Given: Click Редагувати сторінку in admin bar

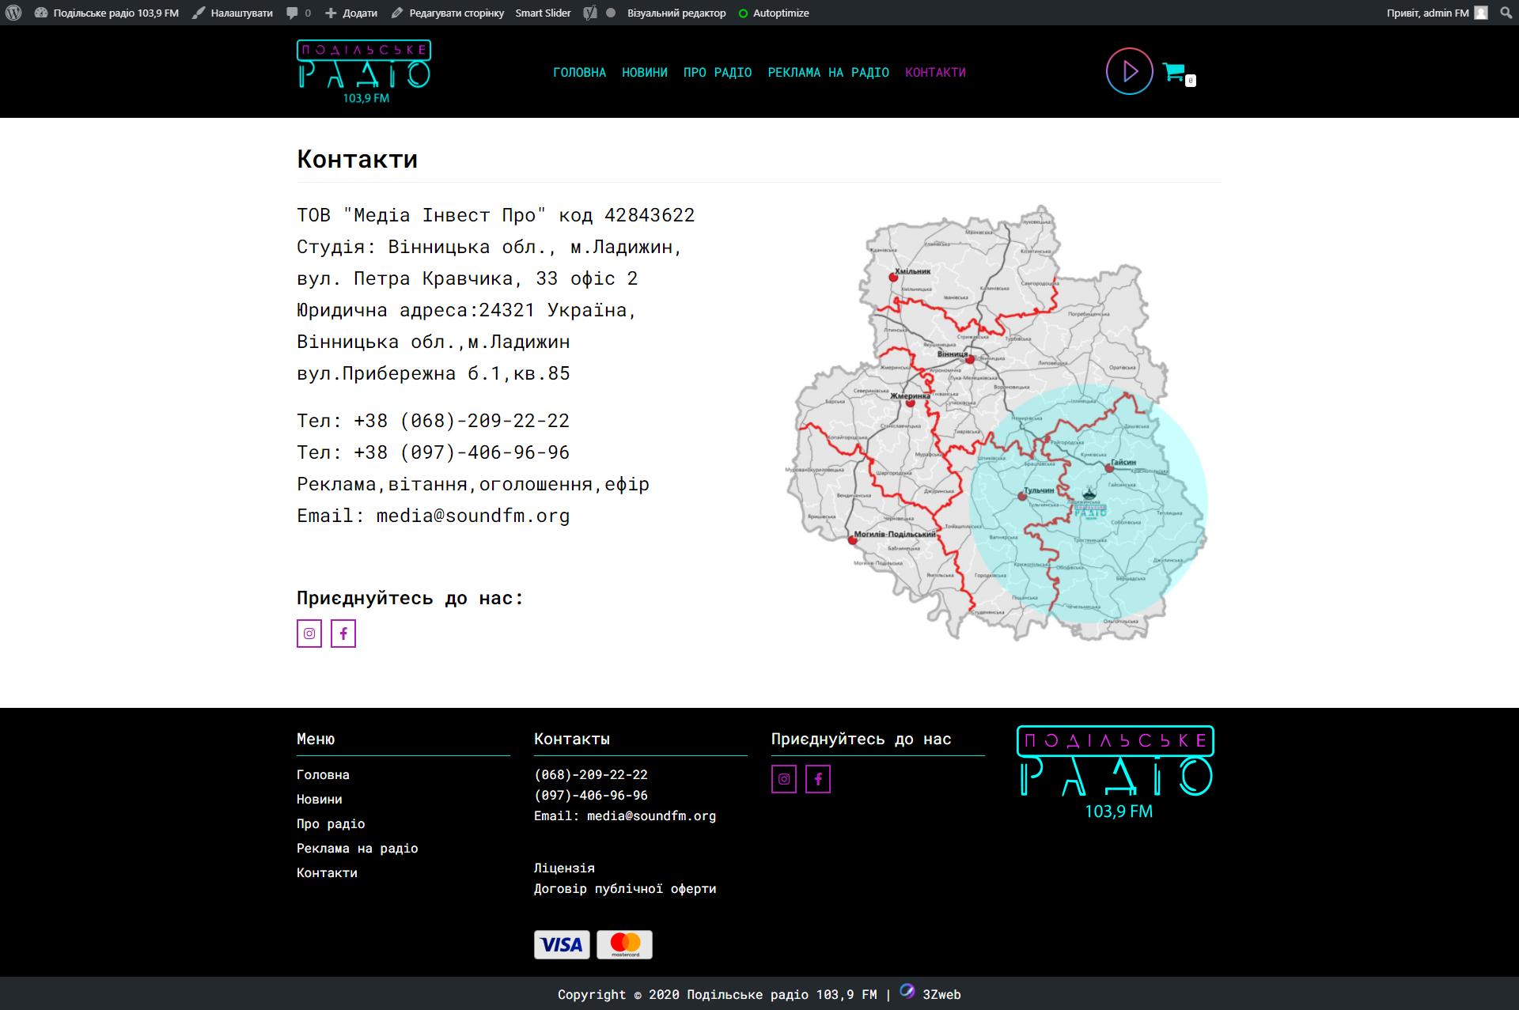Looking at the screenshot, I should tap(448, 13).
